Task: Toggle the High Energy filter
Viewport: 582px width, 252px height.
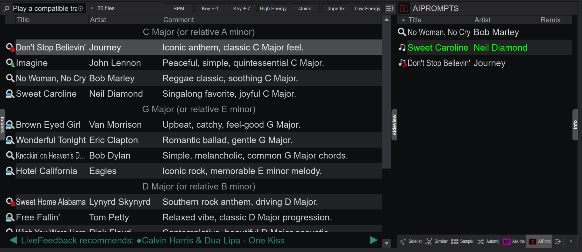Action: coord(273,8)
